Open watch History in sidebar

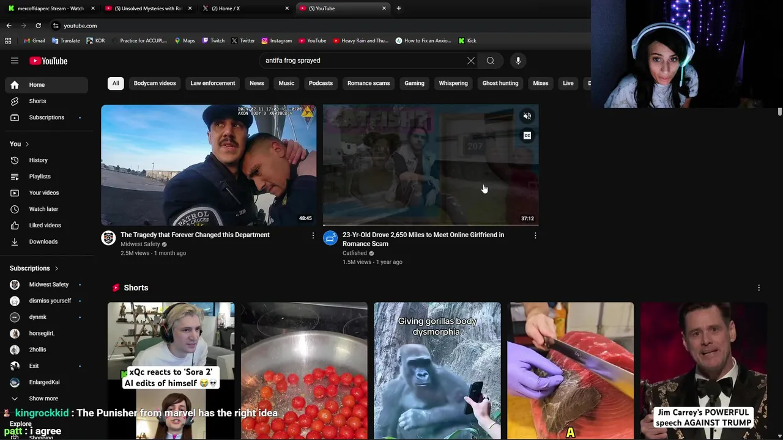coord(46,160)
